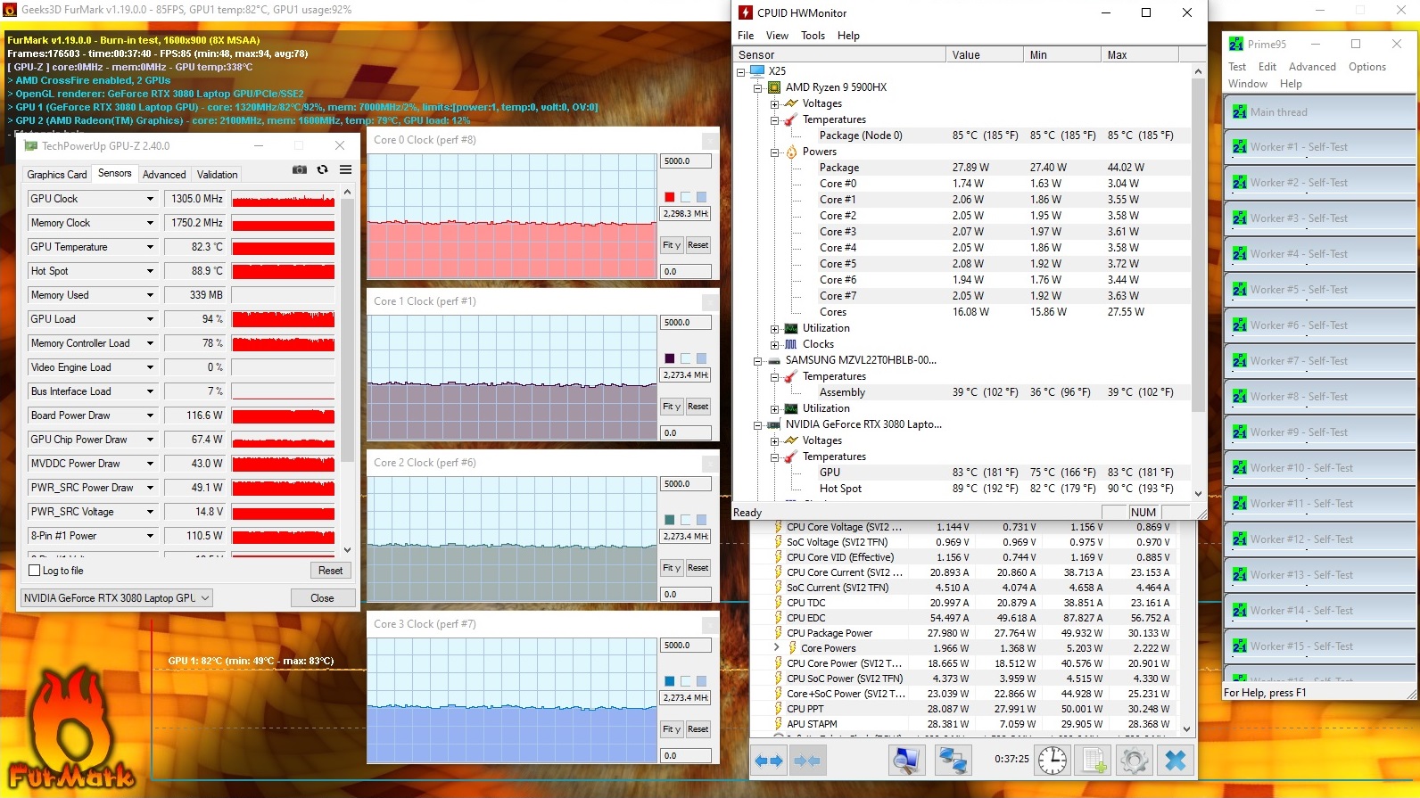Expand the Clocks node in HWMonitor
The width and height of the screenshot is (1420, 798).
[775, 344]
